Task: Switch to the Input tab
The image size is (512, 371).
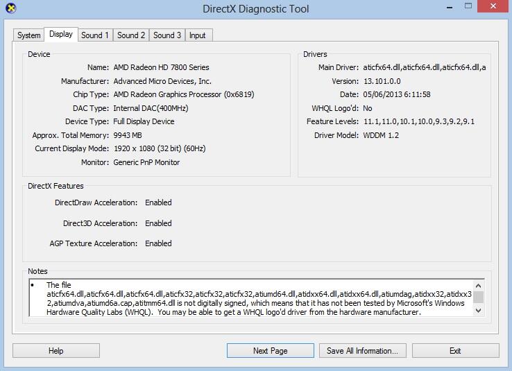Action: pyautogui.click(x=198, y=35)
